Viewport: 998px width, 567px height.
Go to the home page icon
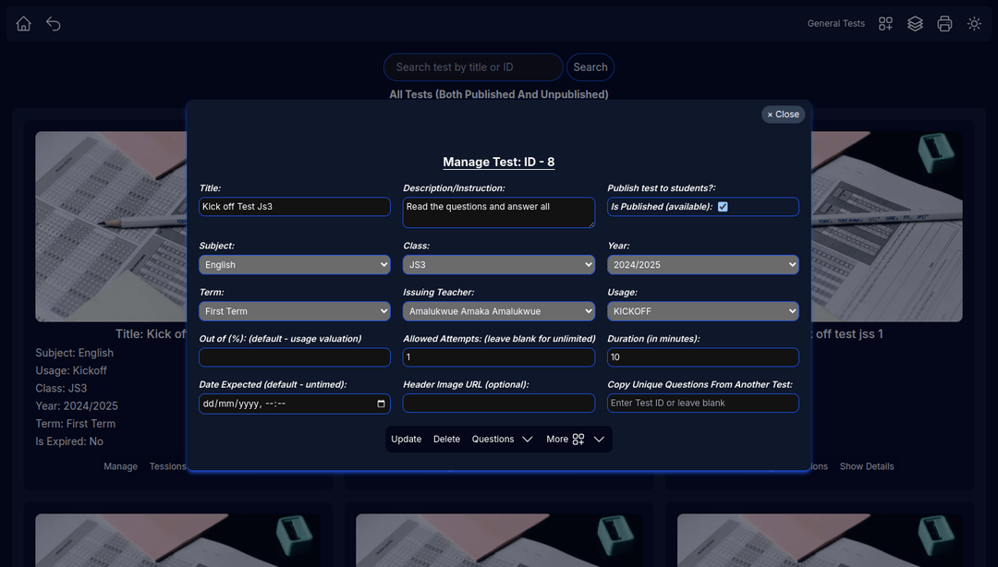24,24
